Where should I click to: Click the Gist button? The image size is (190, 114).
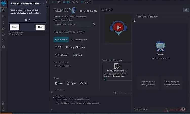84,83
